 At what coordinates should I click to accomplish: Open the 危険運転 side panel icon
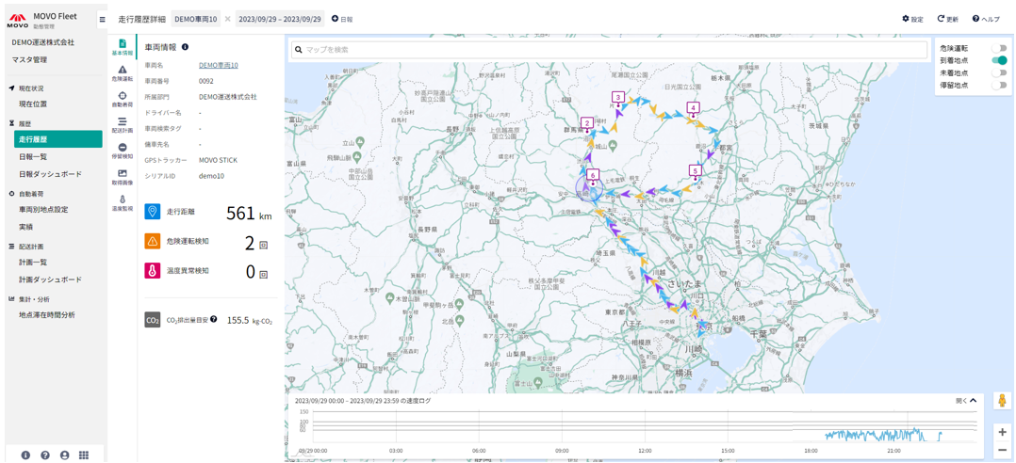click(123, 72)
